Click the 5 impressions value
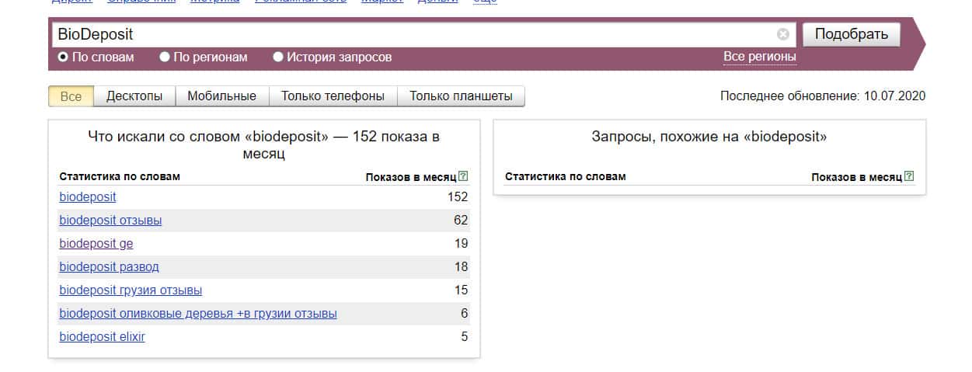Image resolution: width=972 pixels, height=372 pixels. 465,337
